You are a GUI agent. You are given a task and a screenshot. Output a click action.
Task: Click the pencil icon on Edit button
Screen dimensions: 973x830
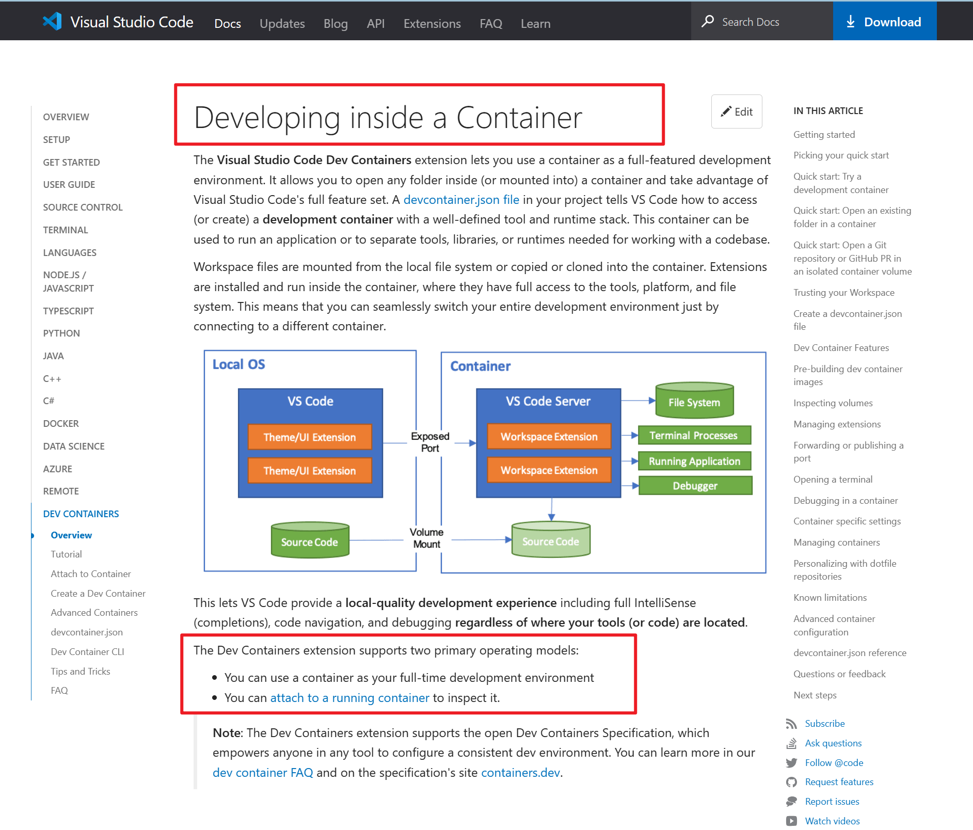726,111
